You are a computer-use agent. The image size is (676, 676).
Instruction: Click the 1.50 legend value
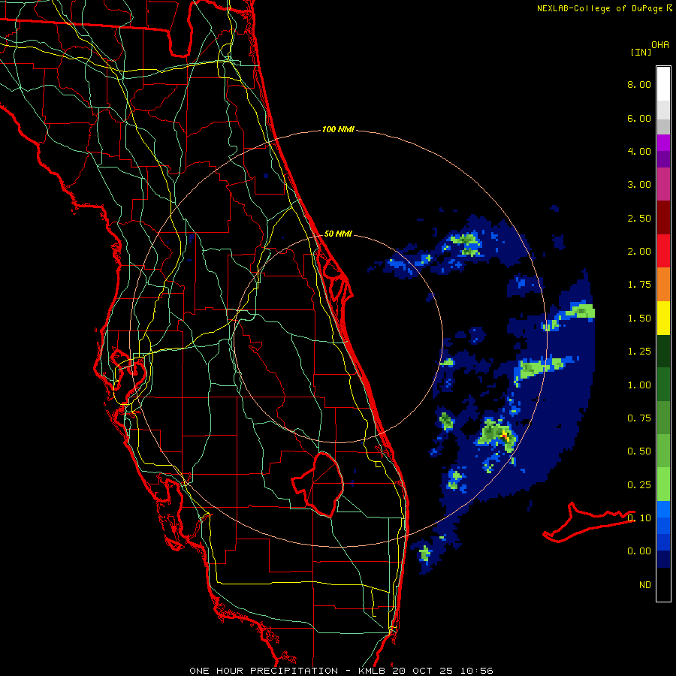(x=639, y=318)
